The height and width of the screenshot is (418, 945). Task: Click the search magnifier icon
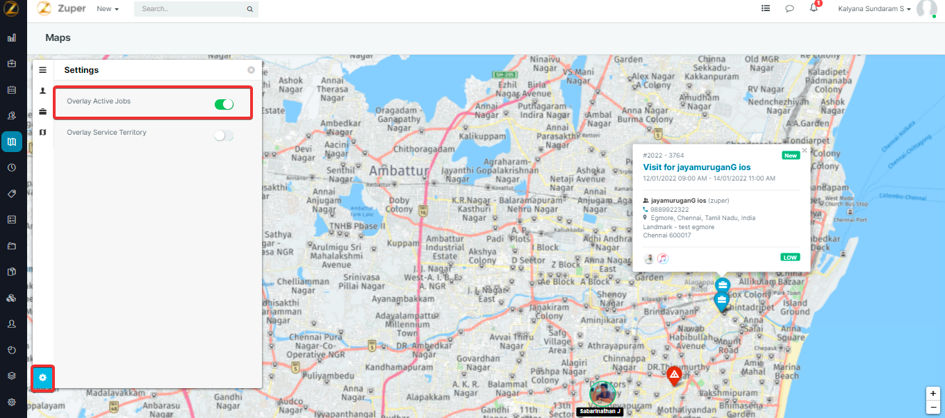(249, 10)
